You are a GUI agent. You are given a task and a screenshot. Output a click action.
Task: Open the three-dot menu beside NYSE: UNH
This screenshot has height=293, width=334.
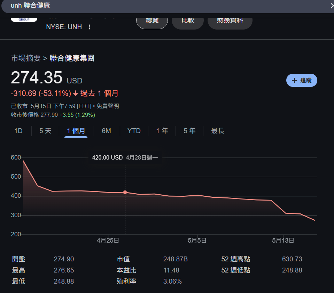pos(89,26)
